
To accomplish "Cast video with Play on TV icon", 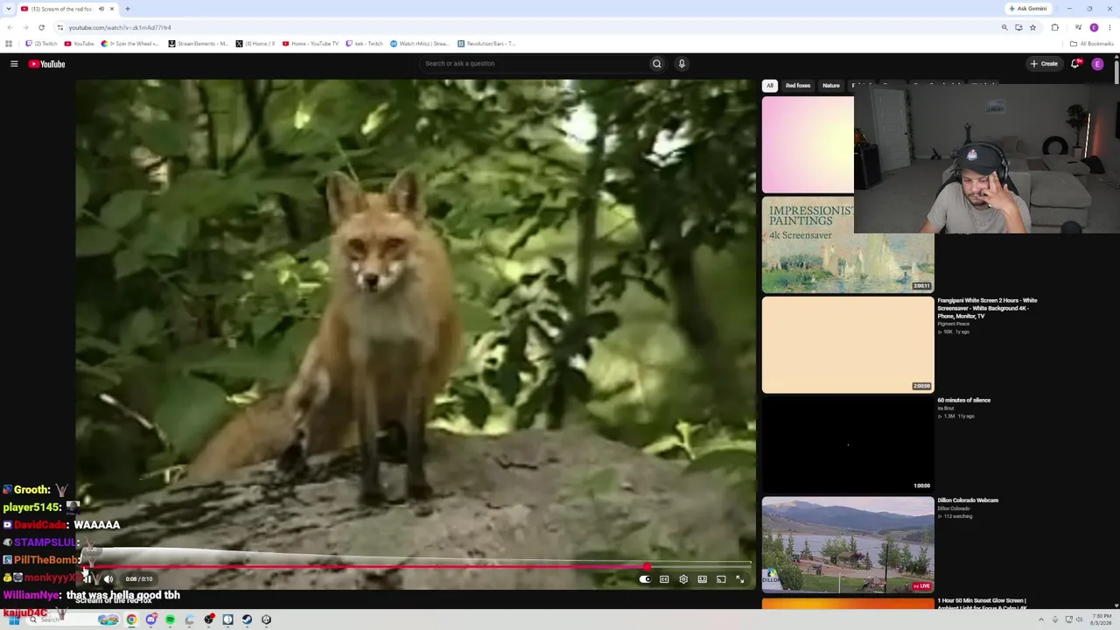I will 721,579.
